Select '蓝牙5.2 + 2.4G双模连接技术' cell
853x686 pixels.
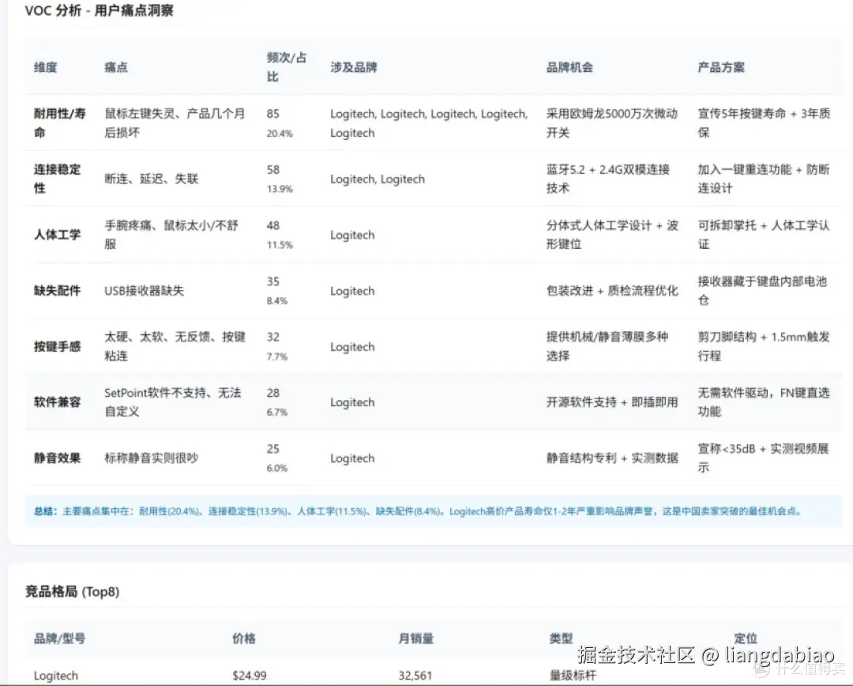(x=608, y=179)
